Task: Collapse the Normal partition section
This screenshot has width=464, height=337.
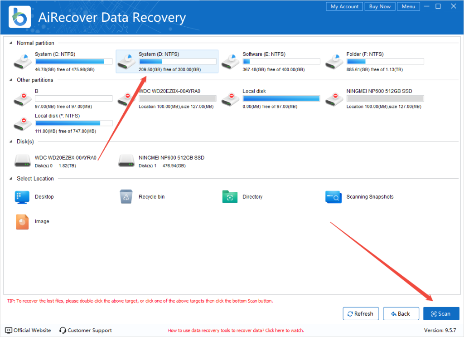Action: click(11, 43)
